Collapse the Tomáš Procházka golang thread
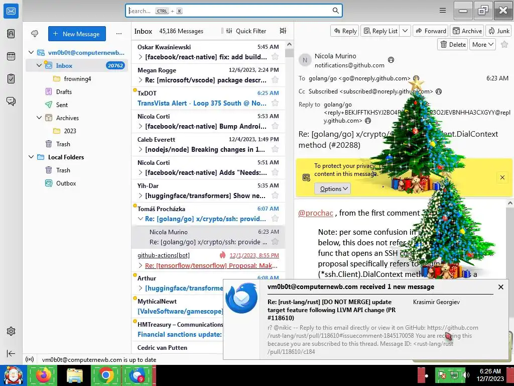The image size is (514, 386). coord(141,219)
